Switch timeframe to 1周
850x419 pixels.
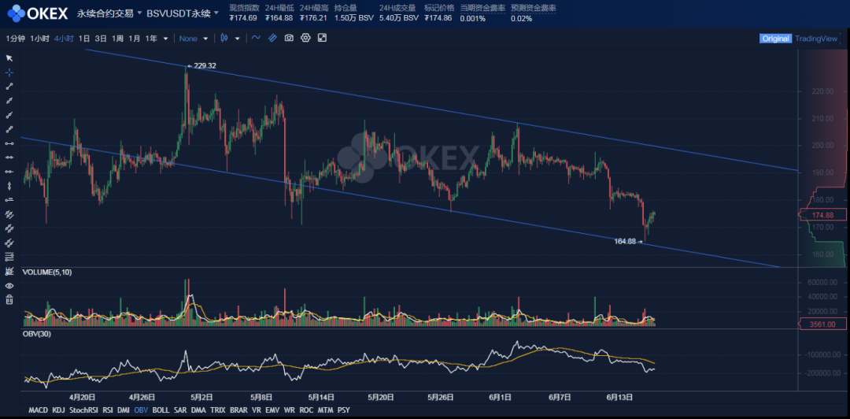(117, 39)
